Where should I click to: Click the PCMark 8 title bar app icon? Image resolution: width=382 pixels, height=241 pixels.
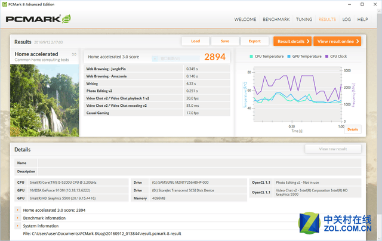coord(5,4)
